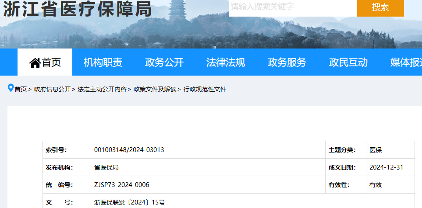This screenshot has height=208, width=422.
Task: Open the 政务服务 menu item
Action: click(x=287, y=62)
